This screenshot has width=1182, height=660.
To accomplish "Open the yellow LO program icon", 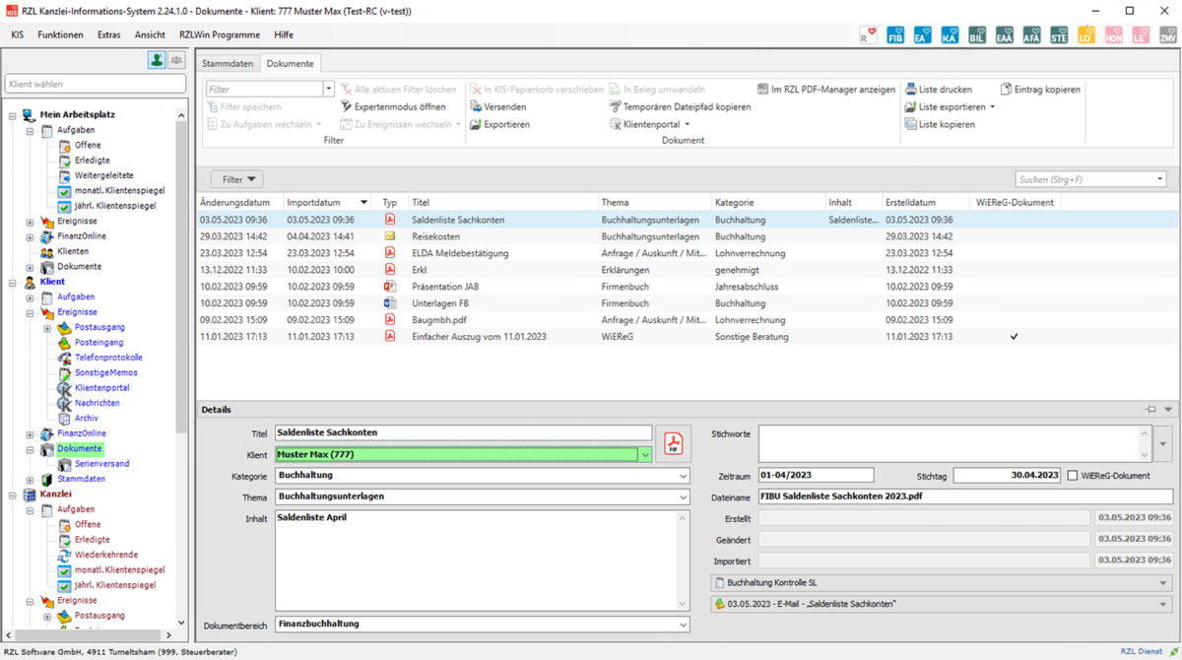I will click(1085, 36).
